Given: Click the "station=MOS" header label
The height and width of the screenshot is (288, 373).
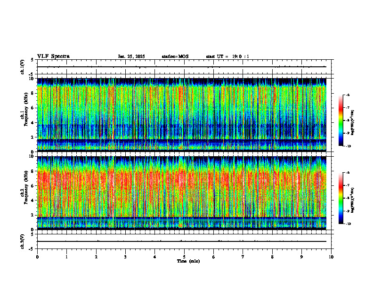Looking at the screenshot, I should 175,56.
